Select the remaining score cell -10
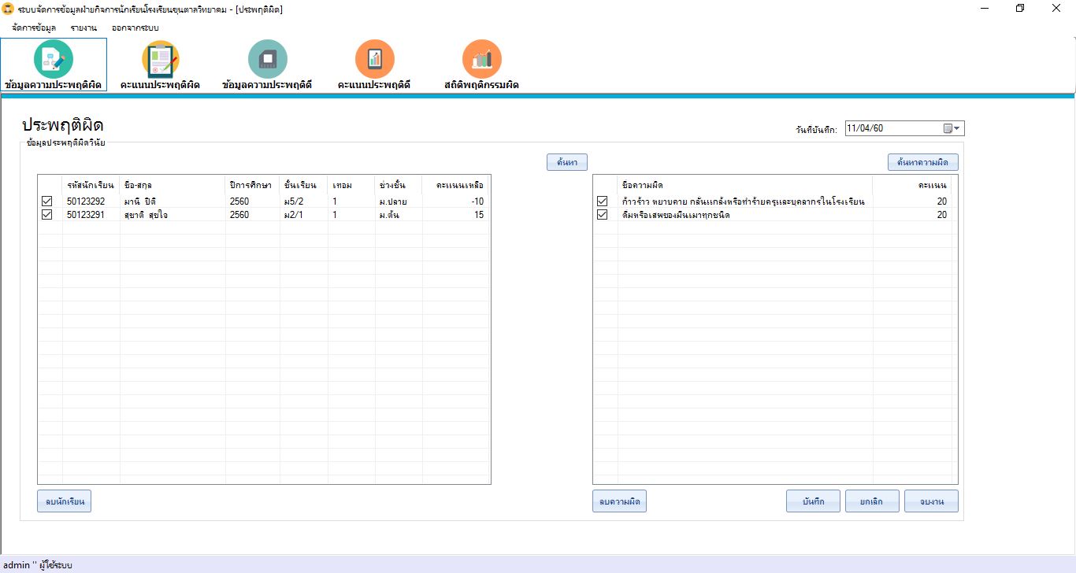 tap(455, 201)
